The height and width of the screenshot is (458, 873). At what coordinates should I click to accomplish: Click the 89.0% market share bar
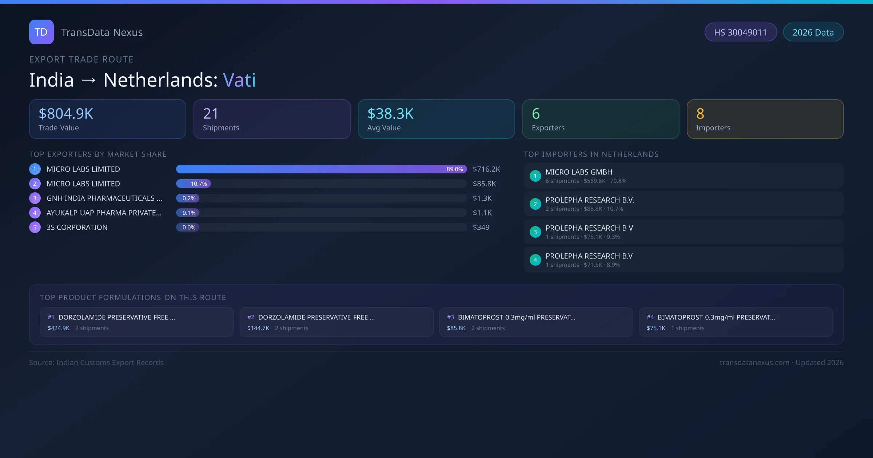coord(321,169)
